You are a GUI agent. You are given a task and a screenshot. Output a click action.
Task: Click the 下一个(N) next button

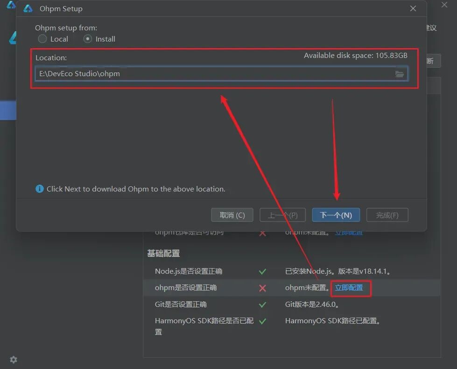coord(336,215)
